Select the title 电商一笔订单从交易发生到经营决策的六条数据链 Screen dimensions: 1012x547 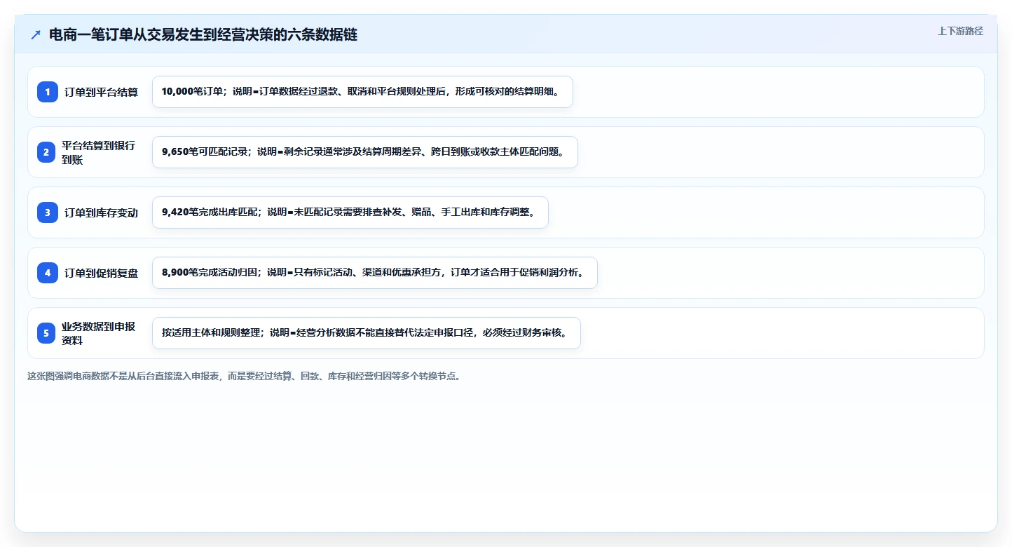click(x=203, y=34)
